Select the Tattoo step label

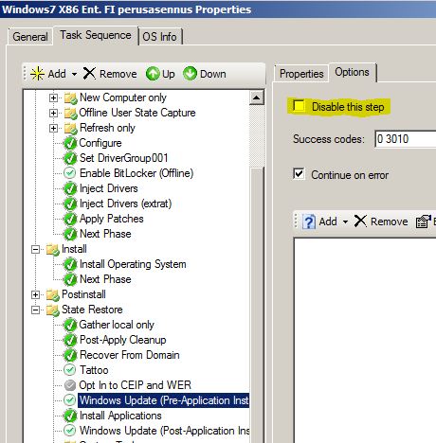pyautogui.click(x=94, y=370)
